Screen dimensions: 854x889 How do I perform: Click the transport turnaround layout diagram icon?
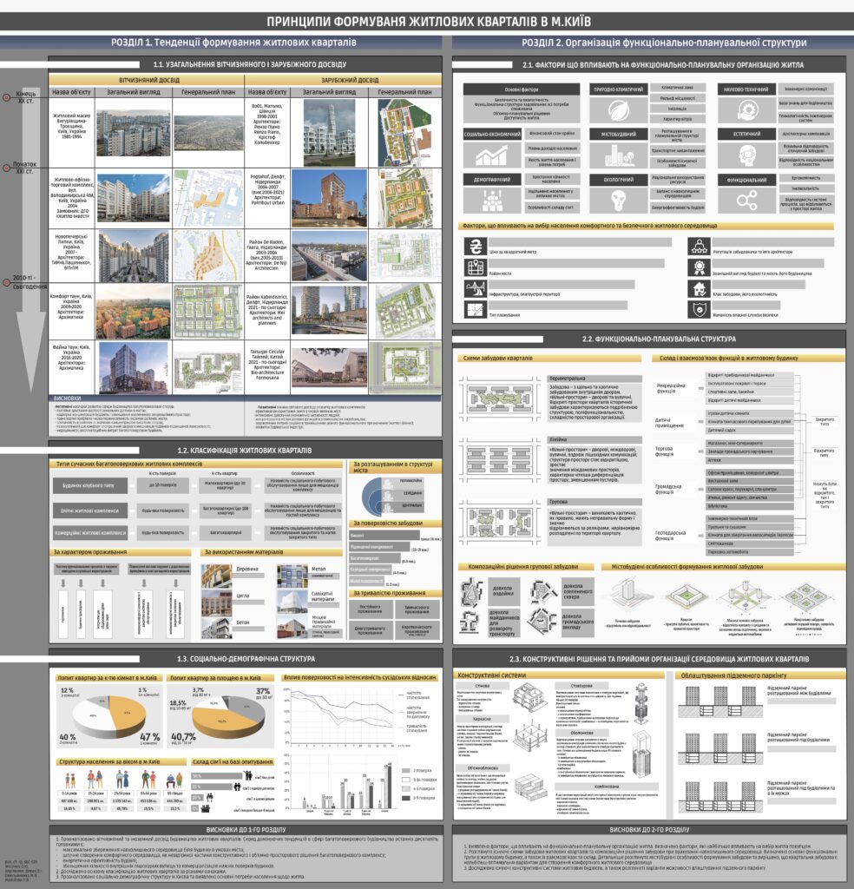pos(470,622)
